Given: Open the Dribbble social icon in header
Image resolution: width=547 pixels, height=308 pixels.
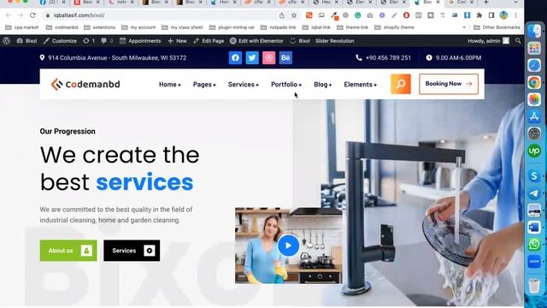Looking at the screenshot, I should [268, 57].
